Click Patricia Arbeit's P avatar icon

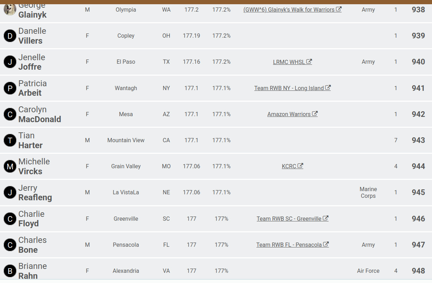tap(10, 88)
